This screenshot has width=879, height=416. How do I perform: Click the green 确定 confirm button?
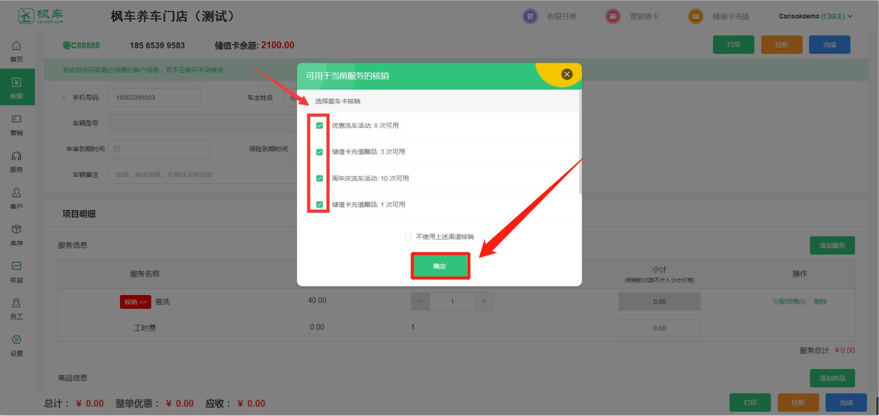[x=439, y=266]
